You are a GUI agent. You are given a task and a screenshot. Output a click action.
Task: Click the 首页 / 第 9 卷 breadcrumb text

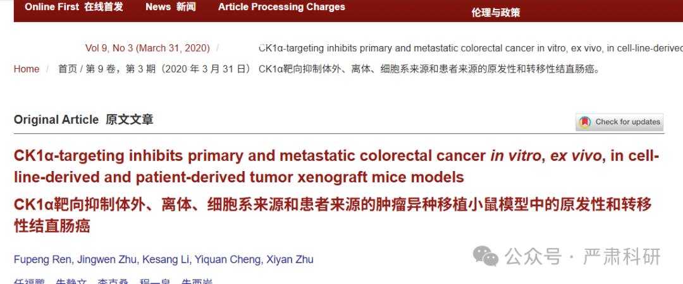[x=155, y=69]
